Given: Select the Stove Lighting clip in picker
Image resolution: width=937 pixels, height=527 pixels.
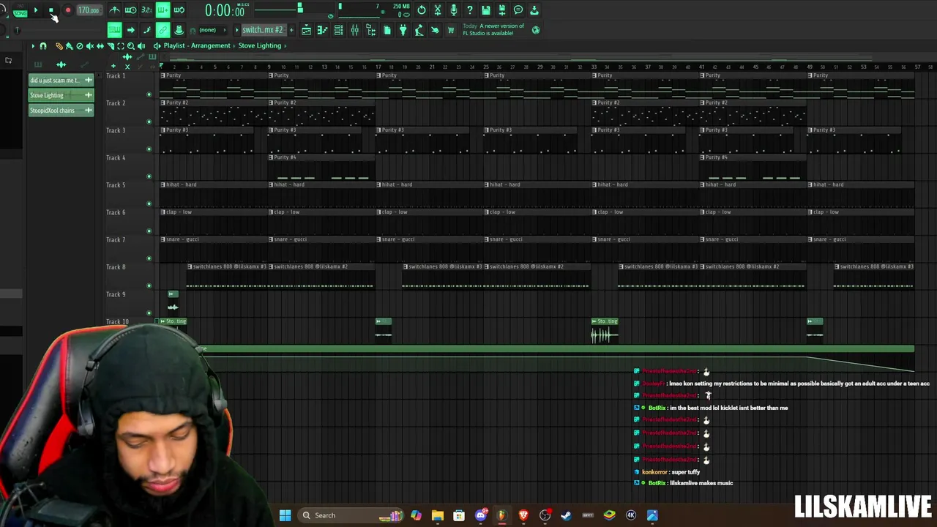Looking at the screenshot, I should click(61, 95).
